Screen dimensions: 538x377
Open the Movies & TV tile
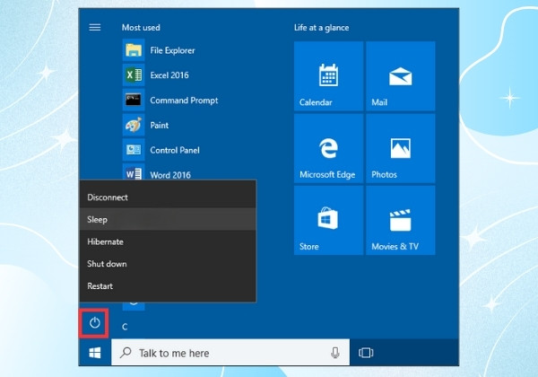click(x=401, y=221)
